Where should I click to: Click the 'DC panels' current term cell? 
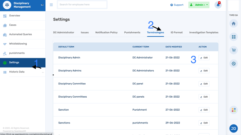coord(138,97)
